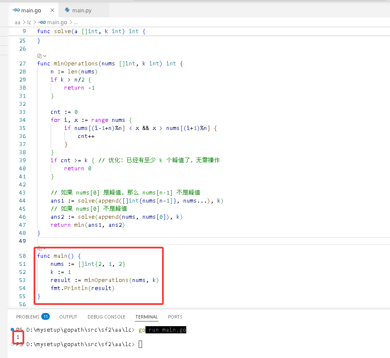
Task: Click the blue command status dot in terminal
Action: pos(12,330)
